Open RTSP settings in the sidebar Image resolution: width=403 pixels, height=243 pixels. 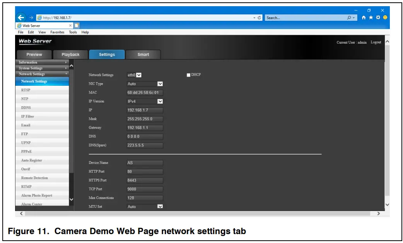coord(42,90)
